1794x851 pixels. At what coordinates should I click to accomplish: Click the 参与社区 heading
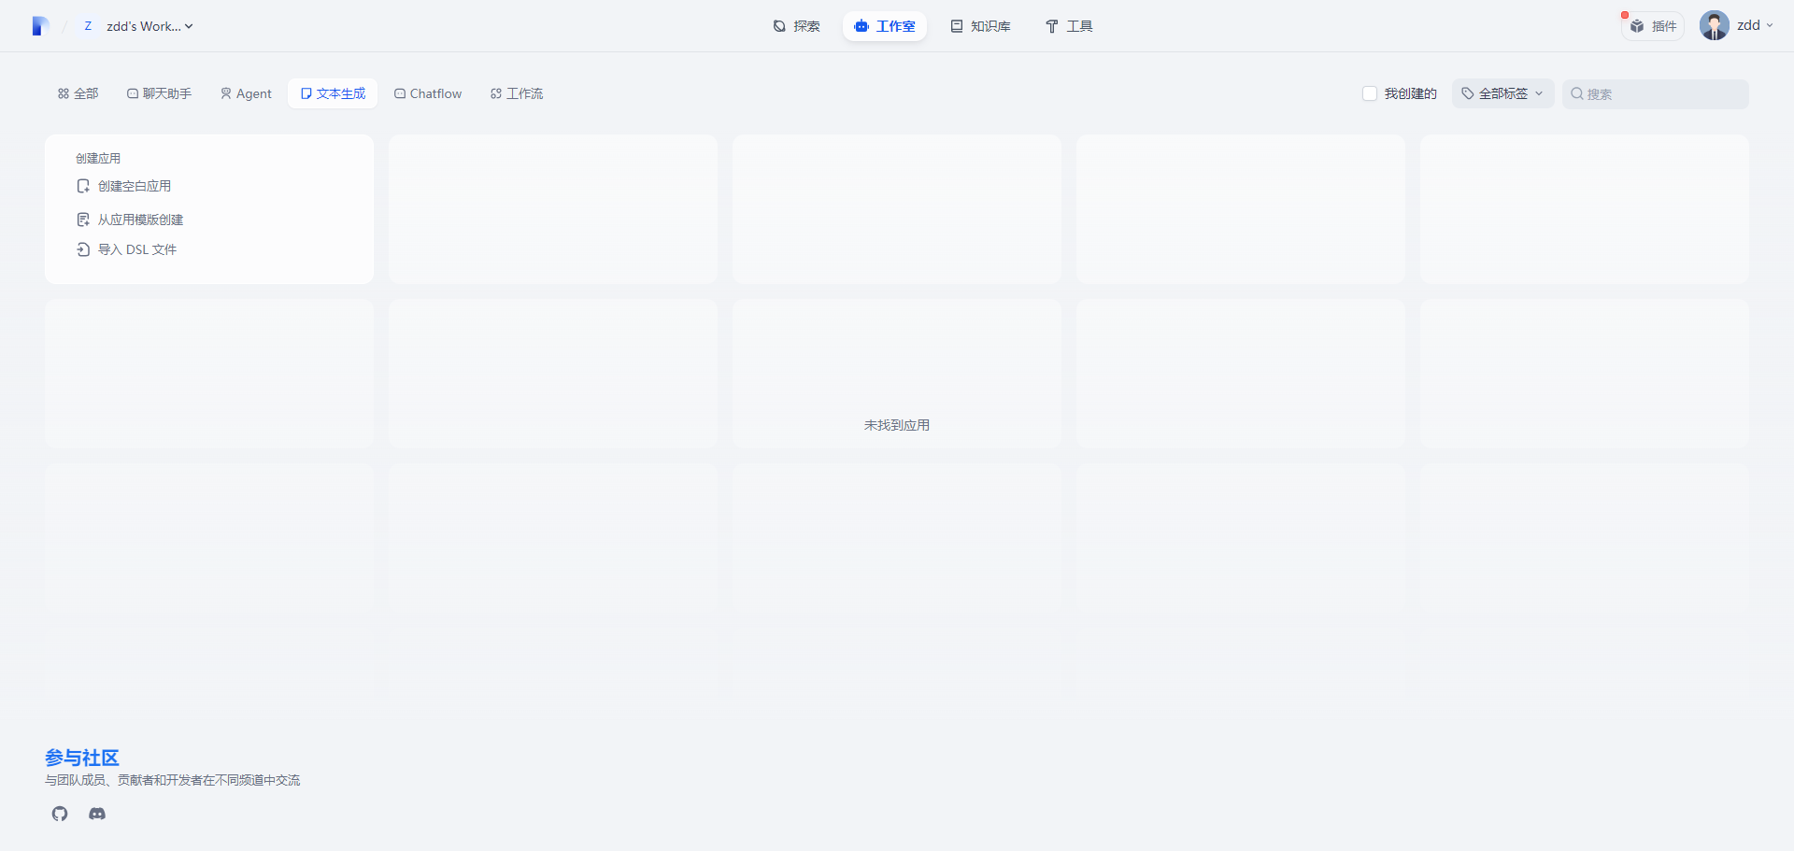pos(82,758)
